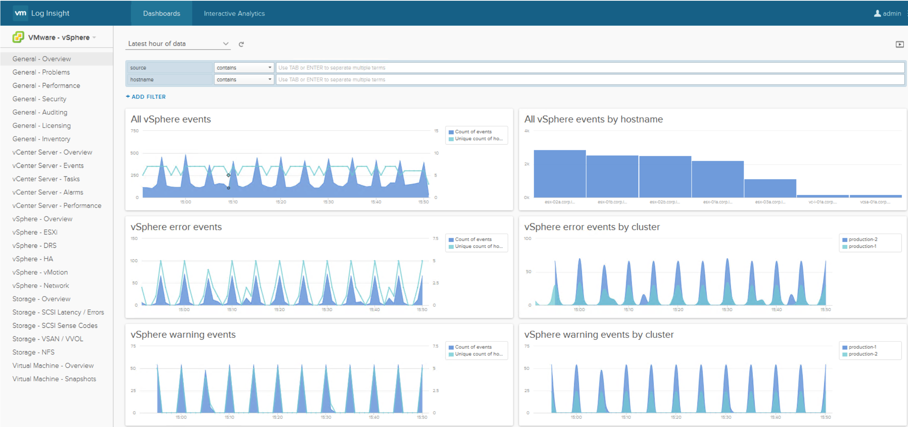Select the Dashboards tab
This screenshot has width=908, height=427.
click(x=161, y=13)
